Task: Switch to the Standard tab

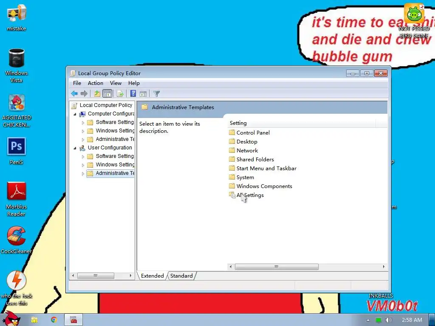Action: pos(181,276)
